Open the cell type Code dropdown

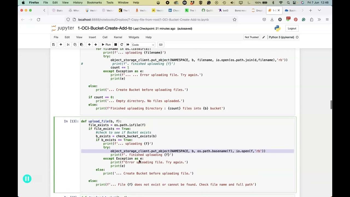tap(143, 45)
